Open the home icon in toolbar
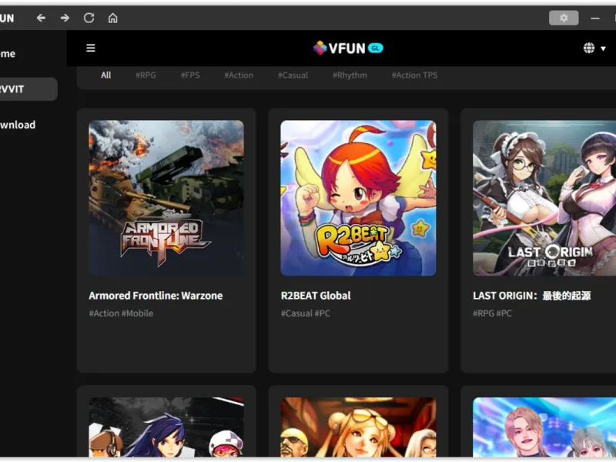Screen dimensions: 616x462 (112, 18)
